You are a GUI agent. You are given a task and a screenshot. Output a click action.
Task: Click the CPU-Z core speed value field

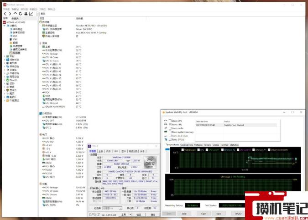click(x=110, y=191)
